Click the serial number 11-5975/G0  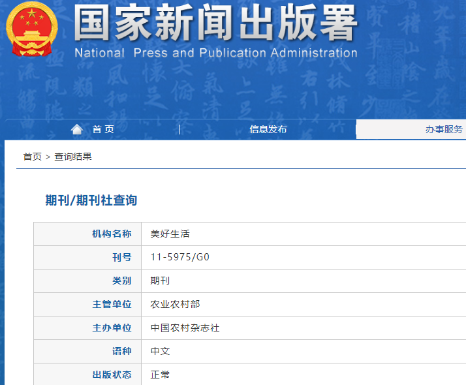pos(180,257)
